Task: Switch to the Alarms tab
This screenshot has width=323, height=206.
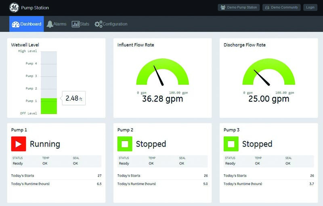Action: (x=56, y=24)
